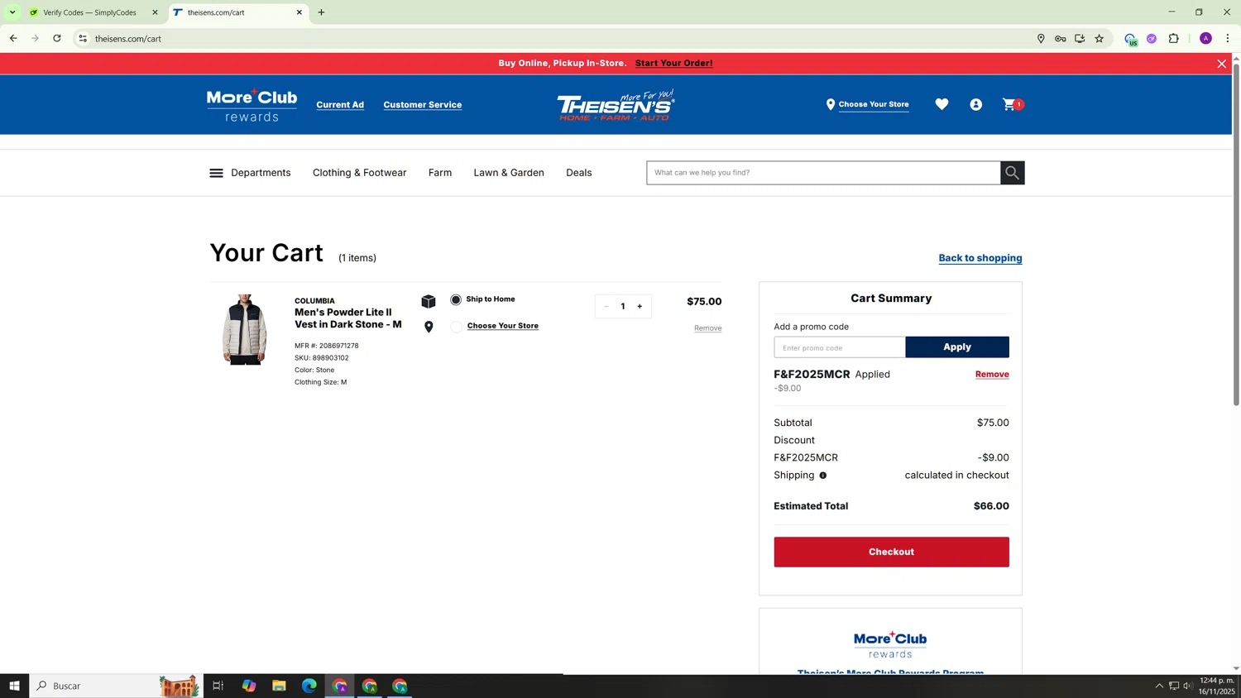Decrease vest quantity with minus
The width and height of the screenshot is (1241, 698).
coord(606,306)
